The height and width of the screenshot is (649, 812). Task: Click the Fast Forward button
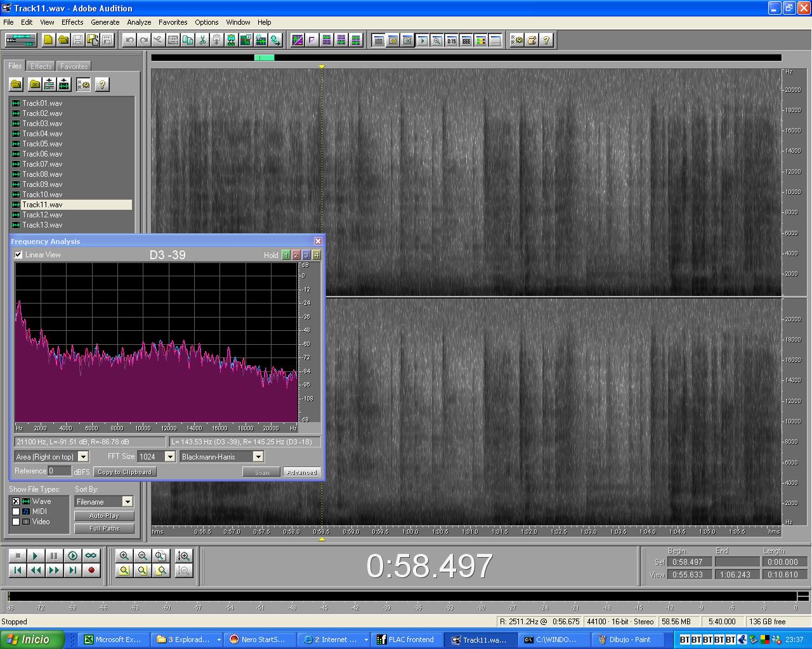(55, 570)
